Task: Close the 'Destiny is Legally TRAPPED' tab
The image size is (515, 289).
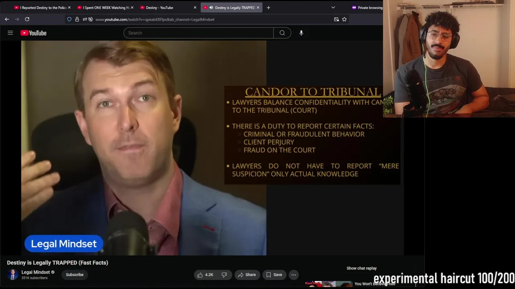Action: point(258,8)
